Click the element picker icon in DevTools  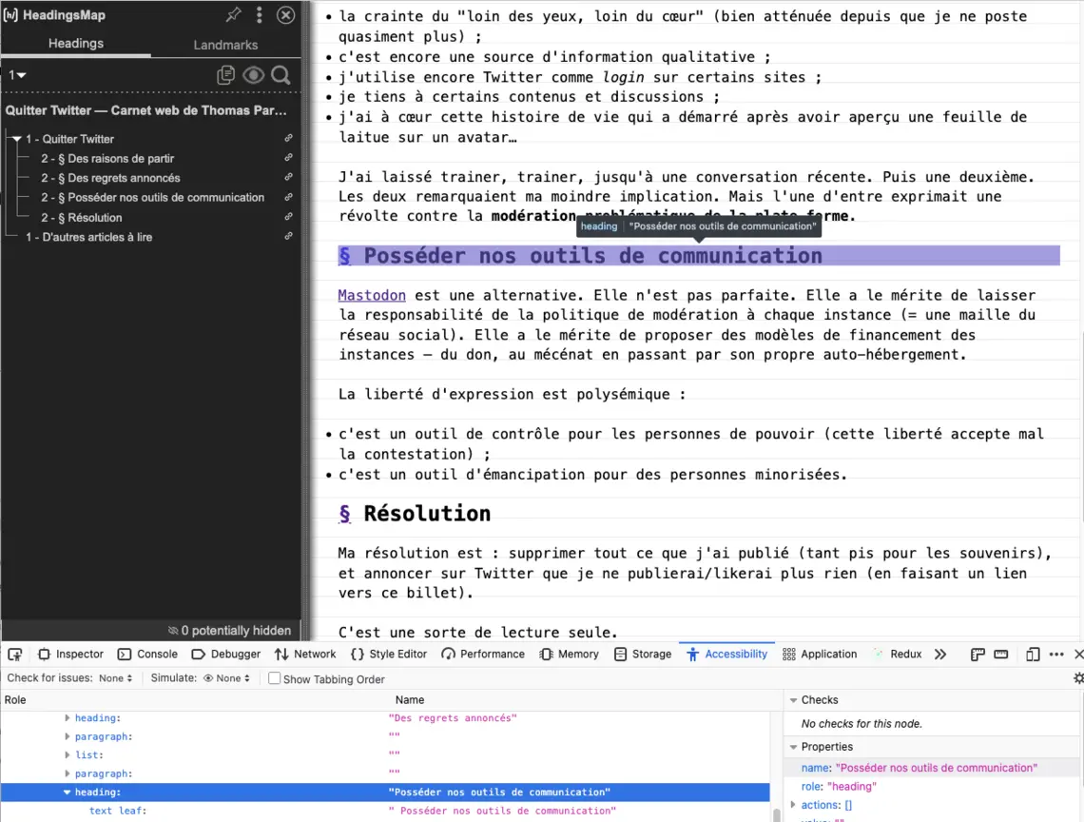[x=15, y=655]
